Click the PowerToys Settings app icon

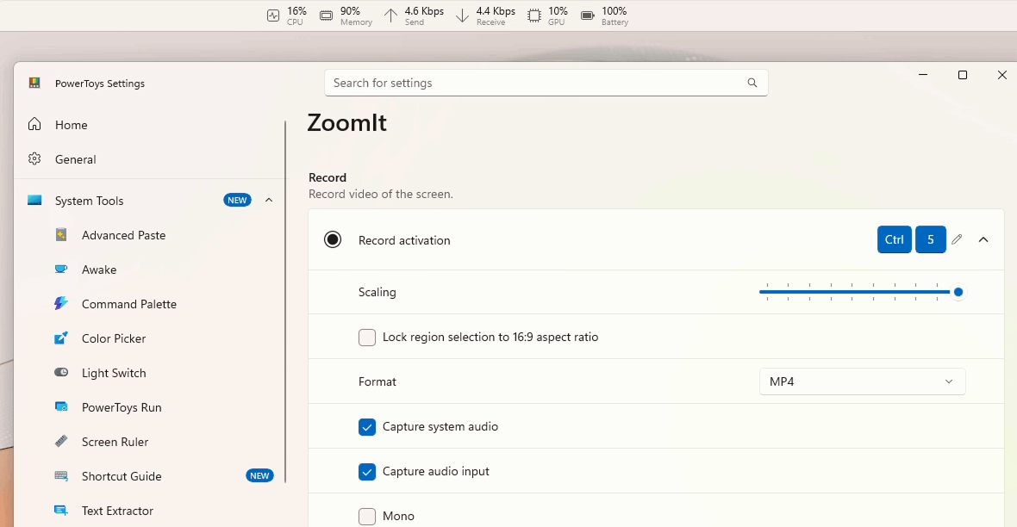point(34,83)
